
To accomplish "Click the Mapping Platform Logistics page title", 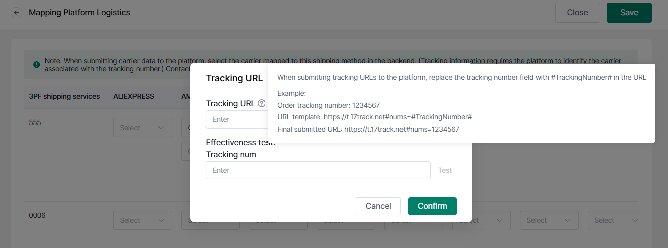I will point(79,13).
